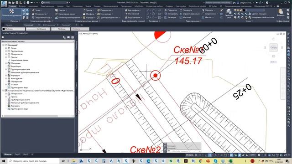Expand the Трубопроводные сети node under Геология2
The width and height of the screenshot is (292, 164).
click(x=6, y=69)
